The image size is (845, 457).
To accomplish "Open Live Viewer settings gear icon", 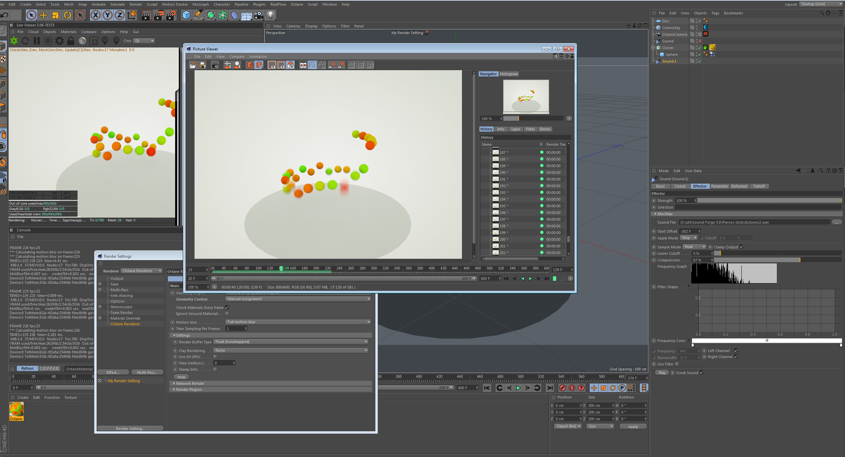I will coord(59,41).
